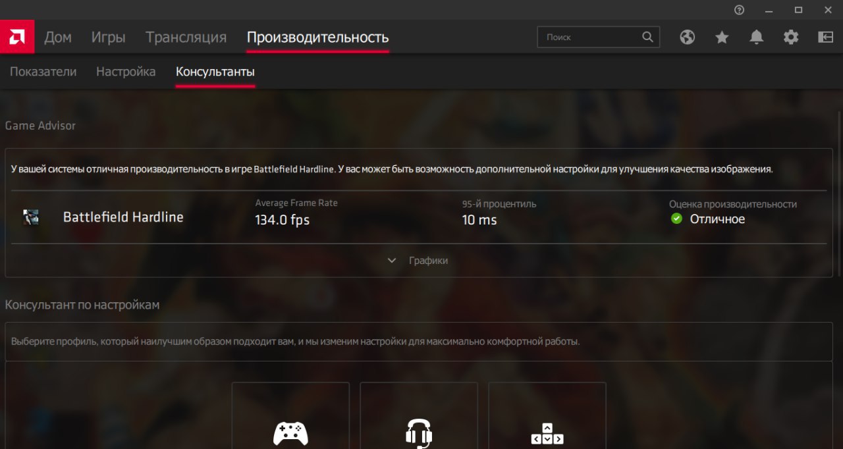Click the search magnifier icon
This screenshot has width=843, height=449.
coord(648,37)
